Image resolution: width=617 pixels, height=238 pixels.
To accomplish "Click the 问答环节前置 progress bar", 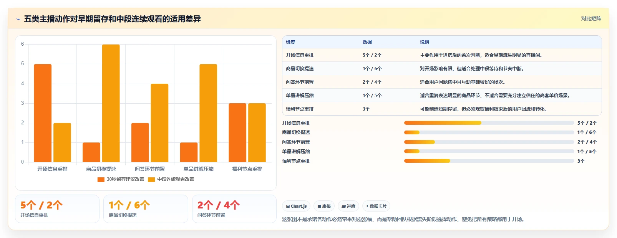I will [489, 142].
